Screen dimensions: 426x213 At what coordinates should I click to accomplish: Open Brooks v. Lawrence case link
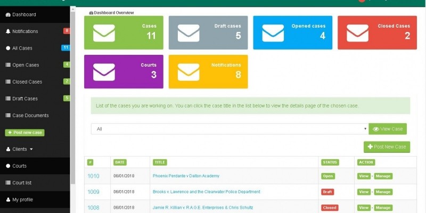click(x=207, y=192)
